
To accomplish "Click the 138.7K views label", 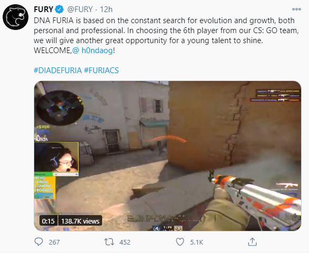I will [80, 221].
